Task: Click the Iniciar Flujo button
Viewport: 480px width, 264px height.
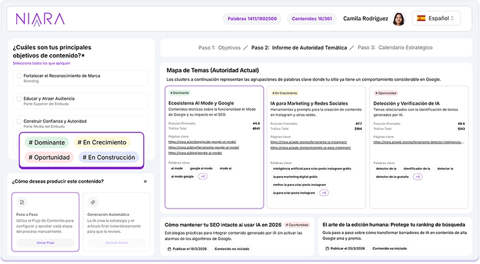Action: (x=45, y=242)
